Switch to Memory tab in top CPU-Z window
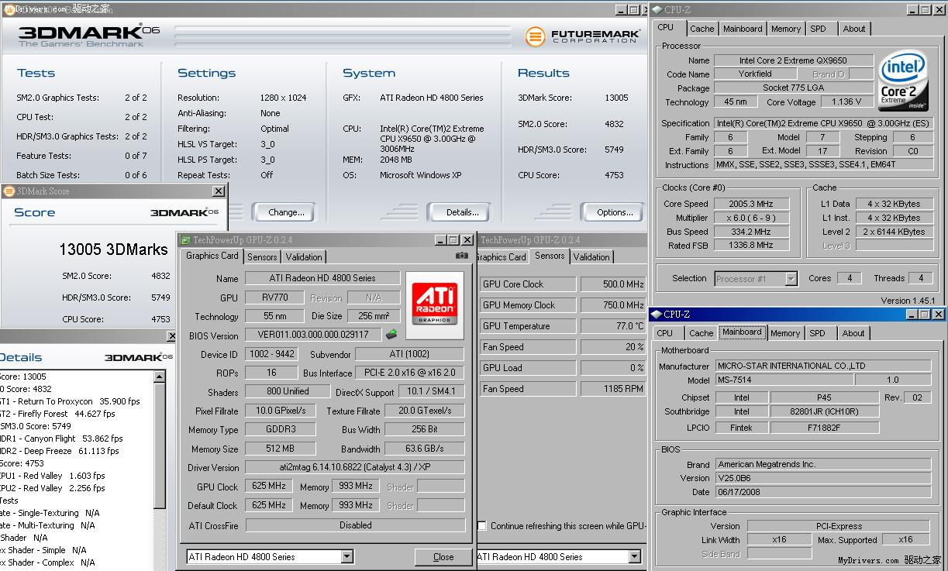This screenshot has width=948, height=571. (x=786, y=29)
